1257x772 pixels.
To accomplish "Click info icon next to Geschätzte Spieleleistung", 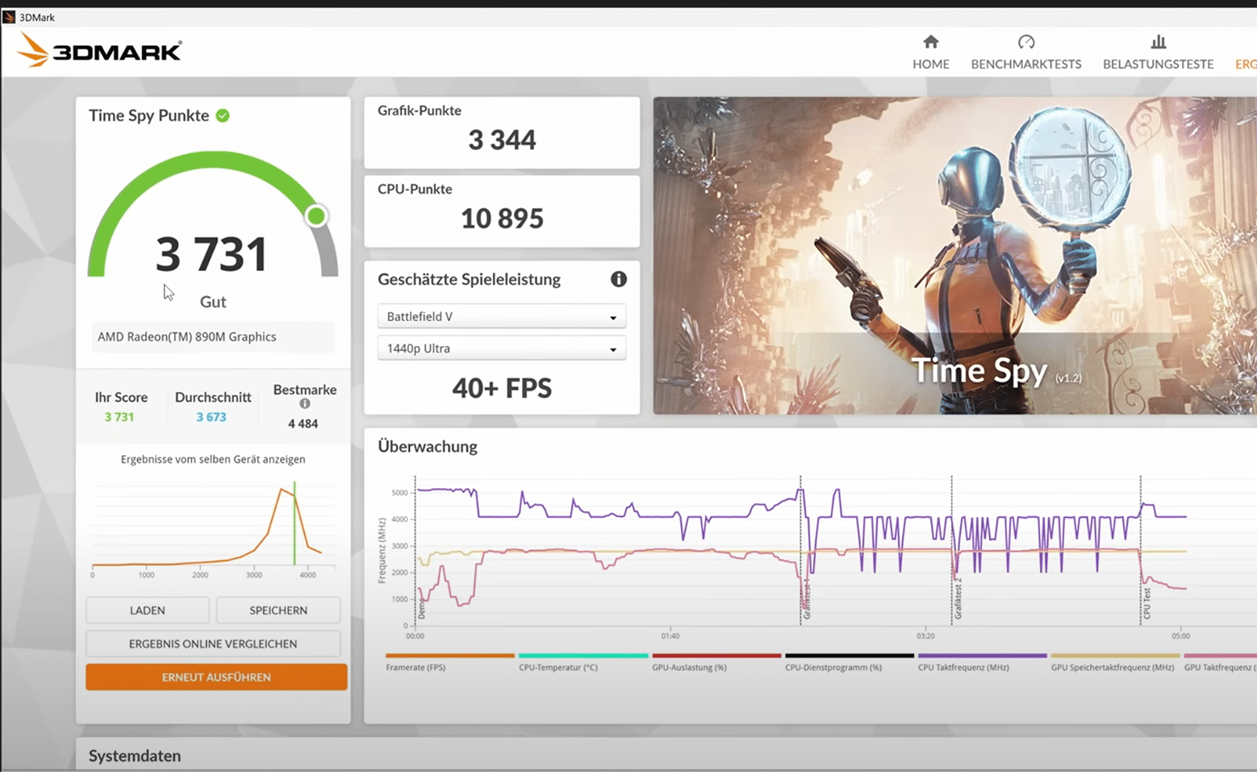I will click(618, 279).
